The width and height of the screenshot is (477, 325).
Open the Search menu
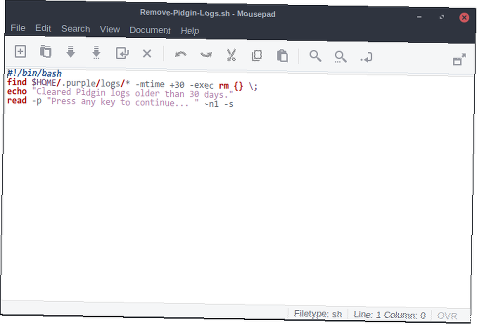coord(76,29)
